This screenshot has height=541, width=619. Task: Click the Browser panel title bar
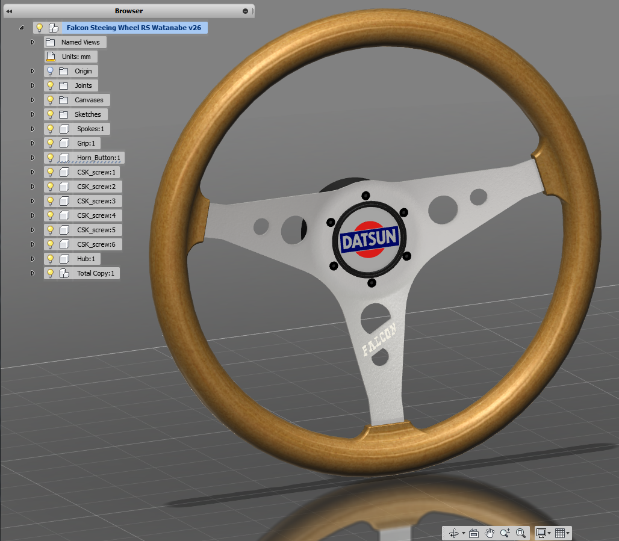pyautogui.click(x=129, y=11)
